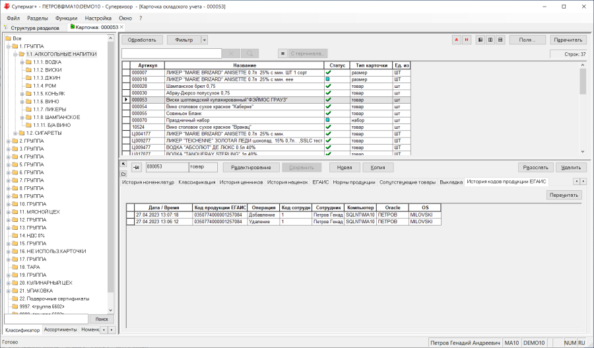Click the Редактирование button
The width and height of the screenshot is (594, 348).
pyautogui.click(x=251, y=168)
